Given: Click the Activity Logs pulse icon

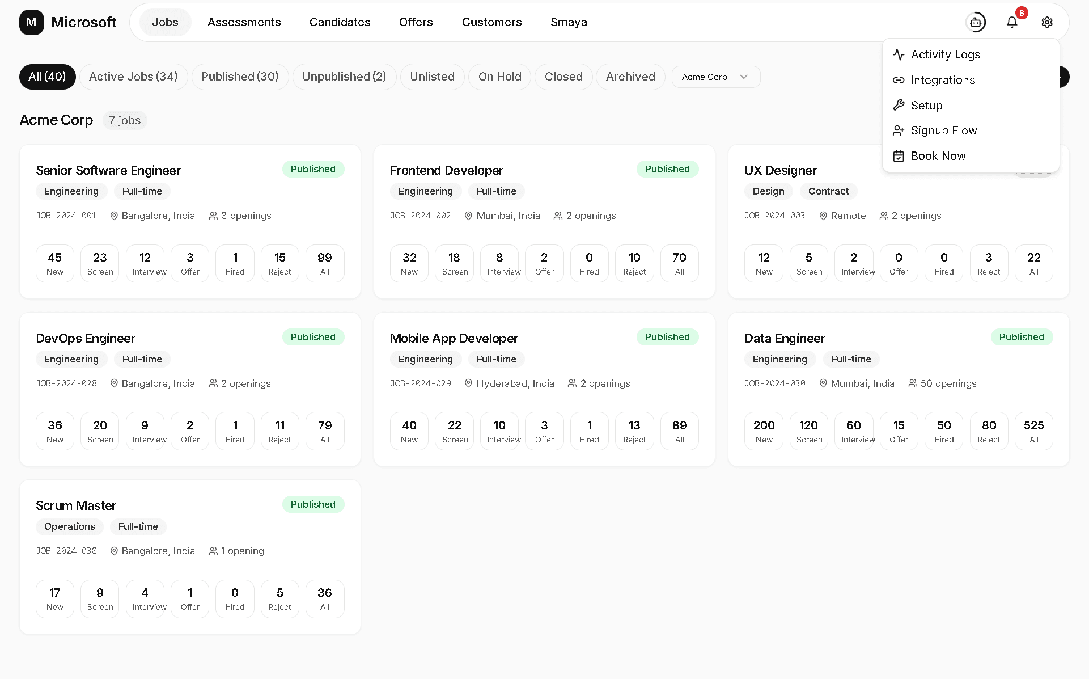Looking at the screenshot, I should pos(899,54).
